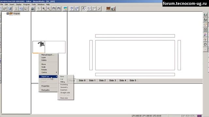
Task: Uncheck the Program tree checkbox
Action: click(x=8, y=14)
